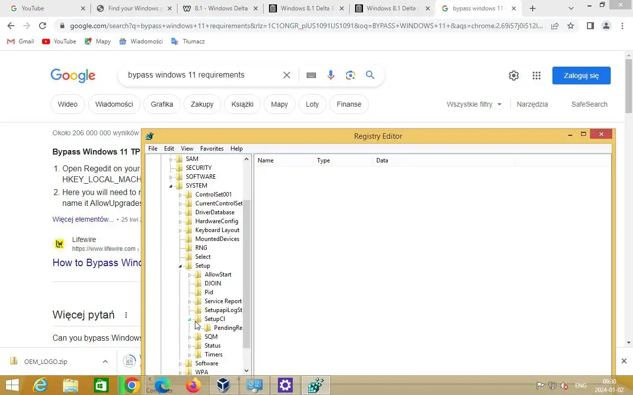Click the Name column header

coord(284,160)
